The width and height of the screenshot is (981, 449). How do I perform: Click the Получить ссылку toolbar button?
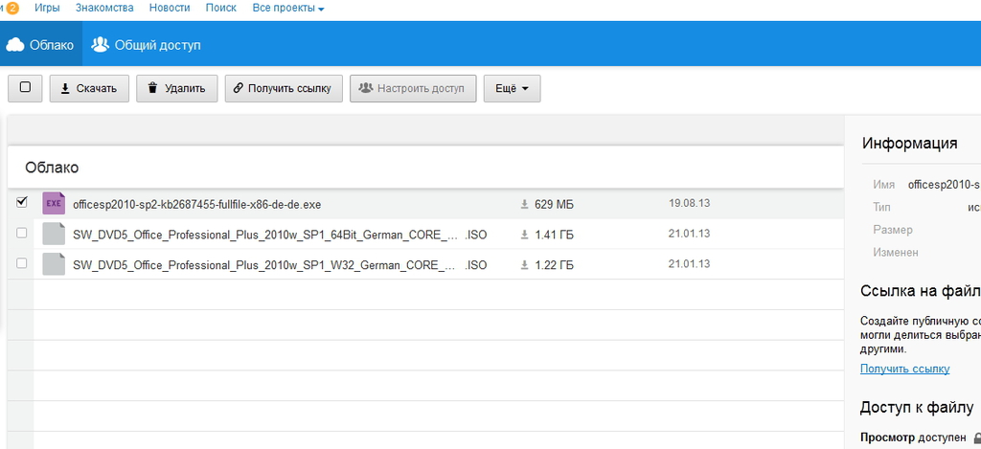click(284, 88)
